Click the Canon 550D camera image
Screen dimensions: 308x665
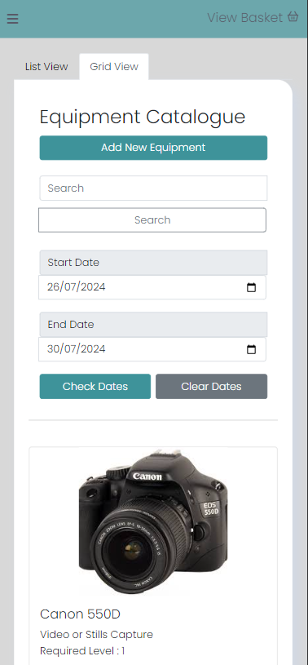[x=153, y=524]
